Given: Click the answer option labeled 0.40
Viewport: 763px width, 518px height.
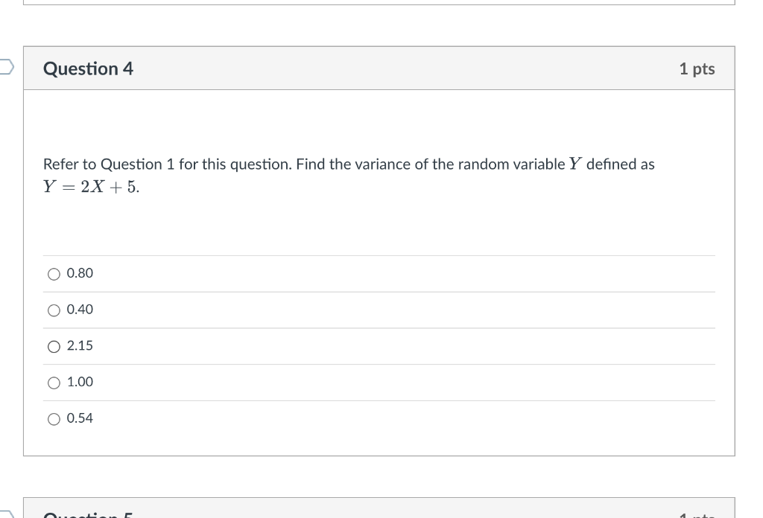Looking at the screenshot, I should (79, 310).
